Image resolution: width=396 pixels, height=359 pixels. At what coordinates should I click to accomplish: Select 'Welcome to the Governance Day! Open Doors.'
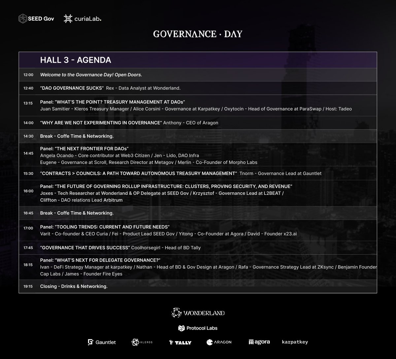(91, 75)
